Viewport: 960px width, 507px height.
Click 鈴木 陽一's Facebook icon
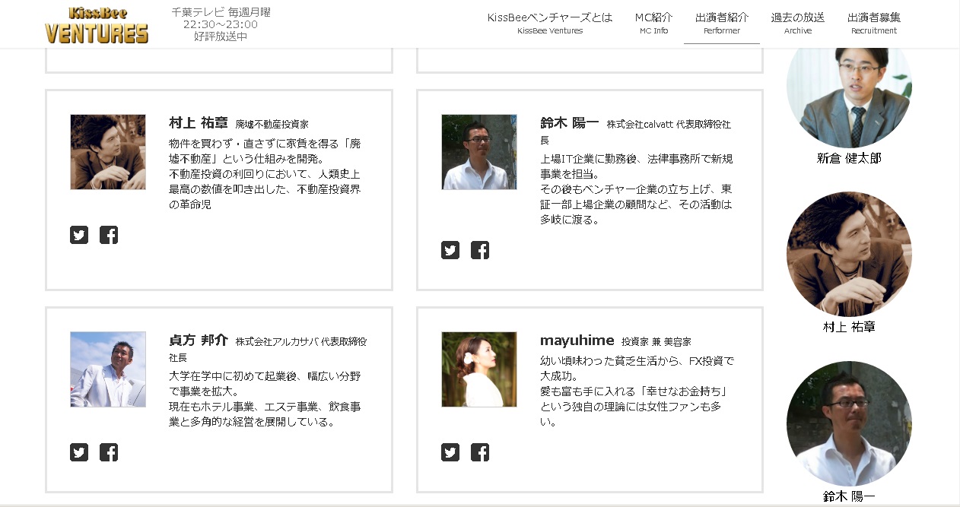(480, 250)
